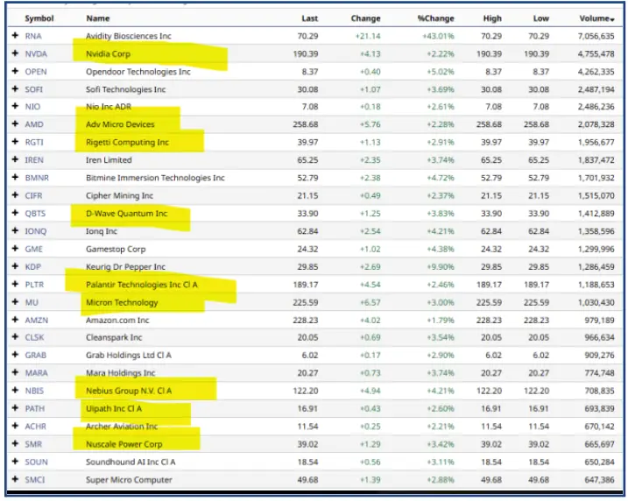Screen dimensions: 628x501
Task: Sort table by Last price header
Action: pos(309,18)
